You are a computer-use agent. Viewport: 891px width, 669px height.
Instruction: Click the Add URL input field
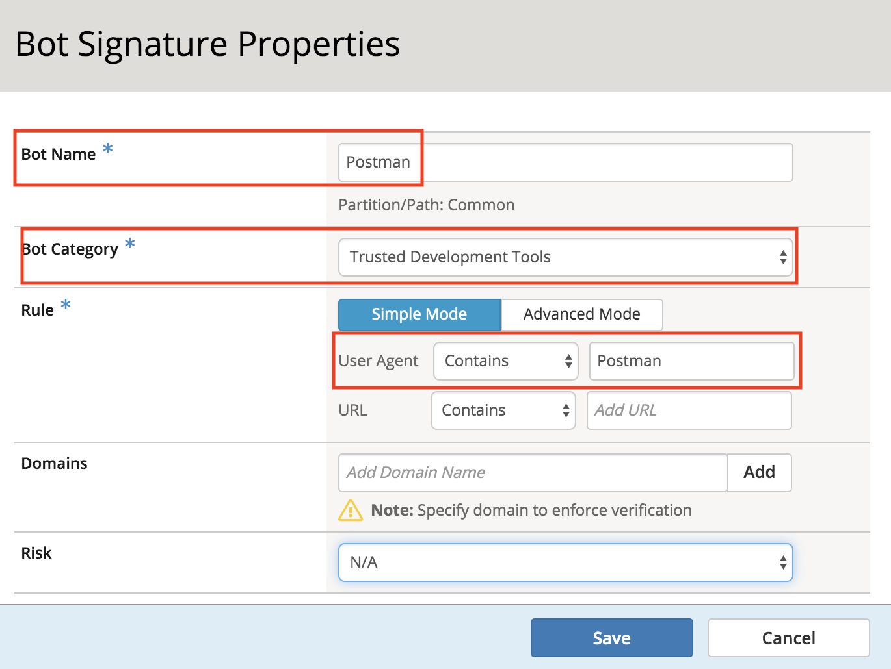(x=689, y=410)
